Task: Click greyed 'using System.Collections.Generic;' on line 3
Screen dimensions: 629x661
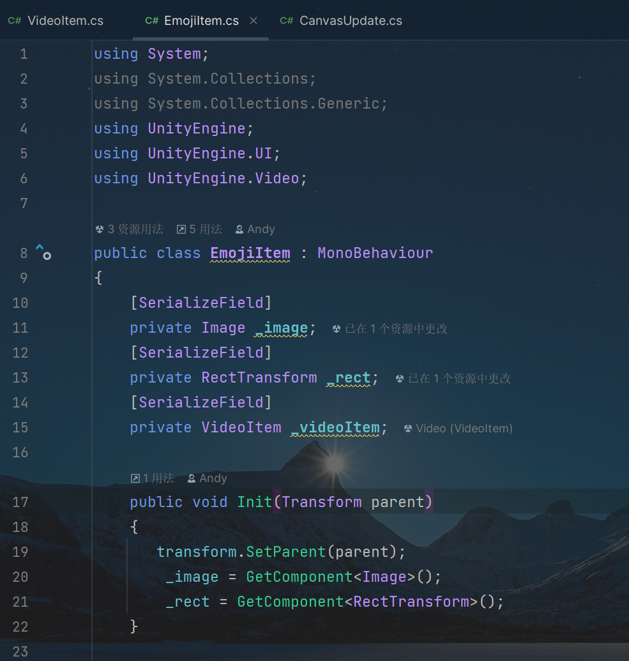Action: [241, 103]
